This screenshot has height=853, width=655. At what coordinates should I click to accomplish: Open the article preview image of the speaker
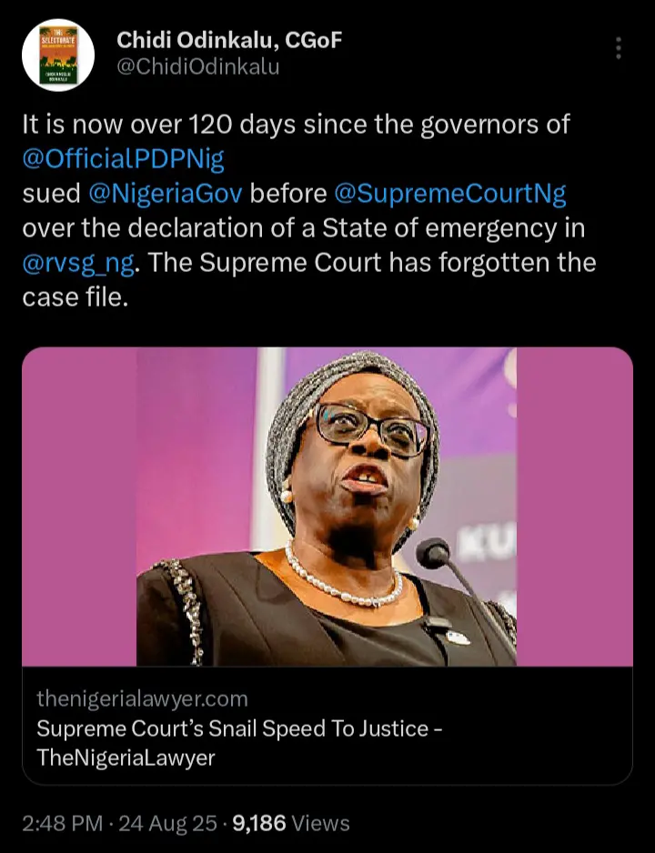coord(327,507)
